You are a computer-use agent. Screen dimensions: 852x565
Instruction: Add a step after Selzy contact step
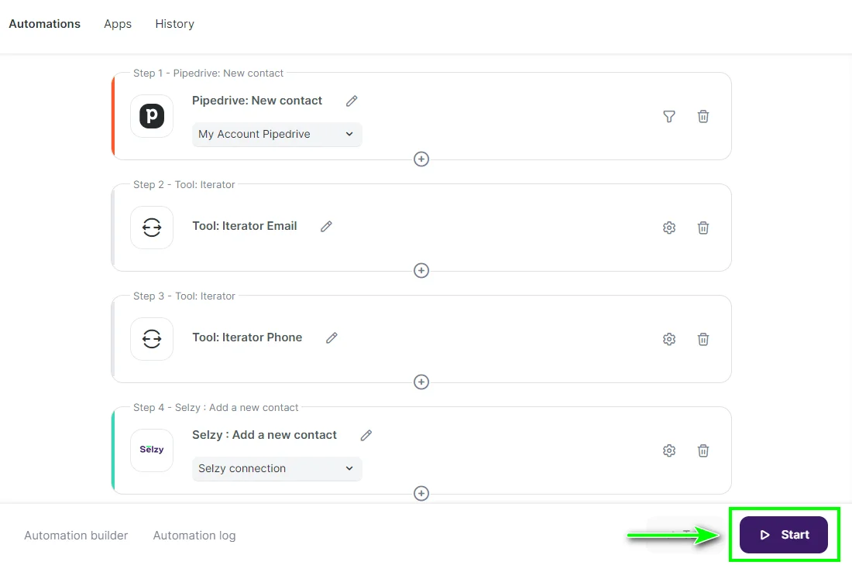[x=421, y=493]
